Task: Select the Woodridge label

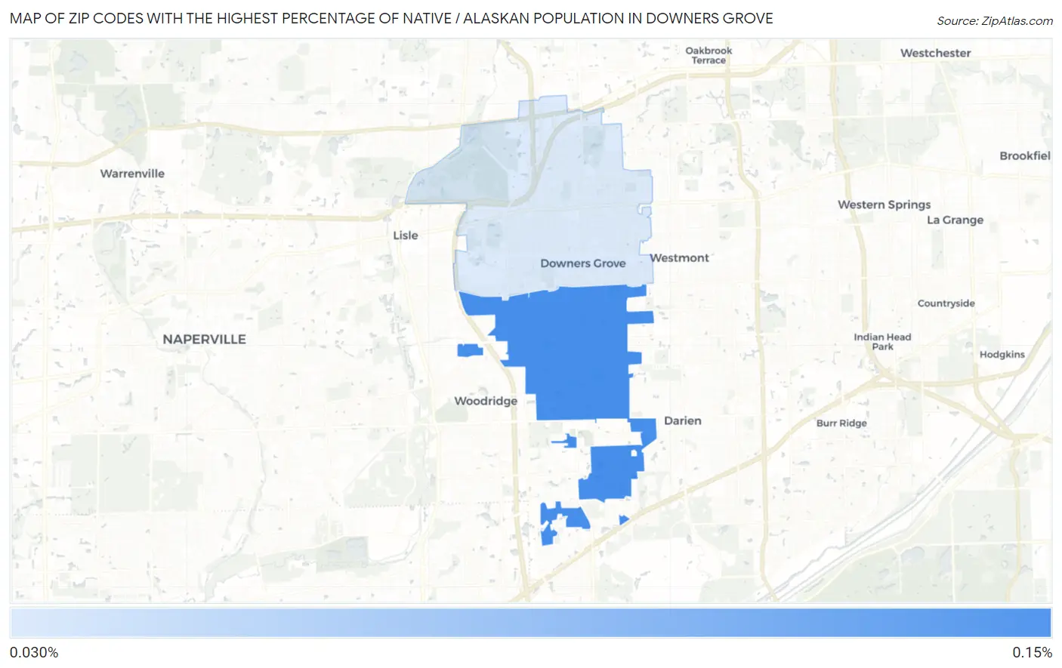Action: 486,401
